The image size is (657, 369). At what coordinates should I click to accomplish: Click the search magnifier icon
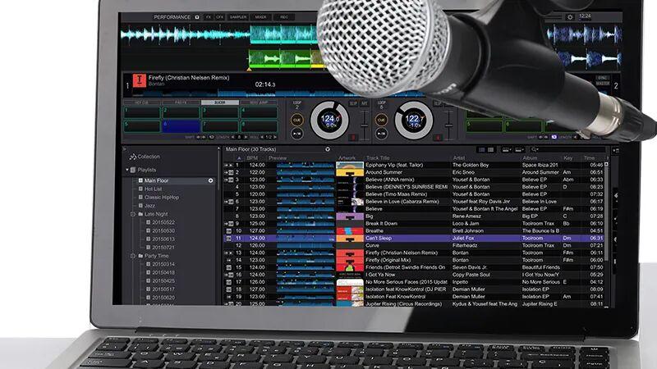(535, 149)
